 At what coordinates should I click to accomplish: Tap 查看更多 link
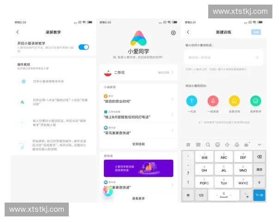pos(138,198)
